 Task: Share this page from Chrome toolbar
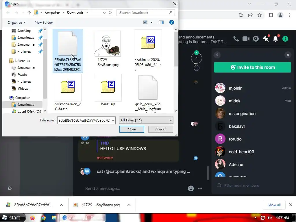[250, 15]
